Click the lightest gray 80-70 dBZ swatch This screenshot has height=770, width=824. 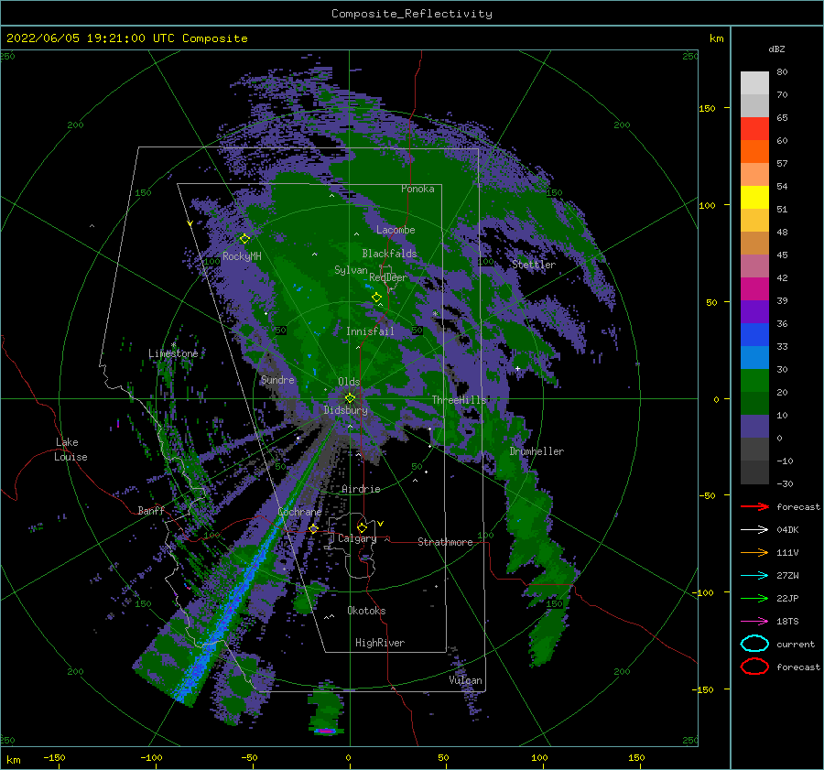pos(754,83)
